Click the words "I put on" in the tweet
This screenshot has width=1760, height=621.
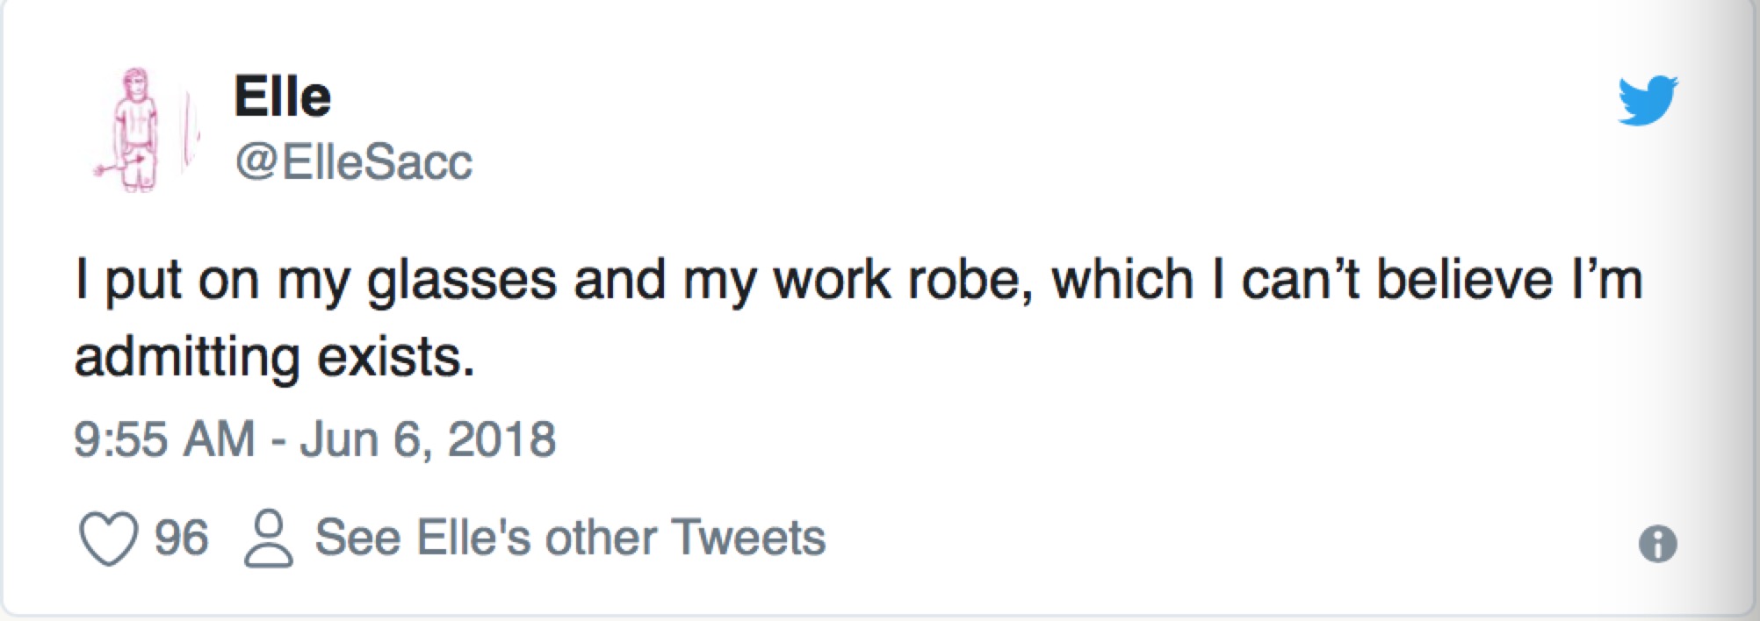[x=167, y=282]
